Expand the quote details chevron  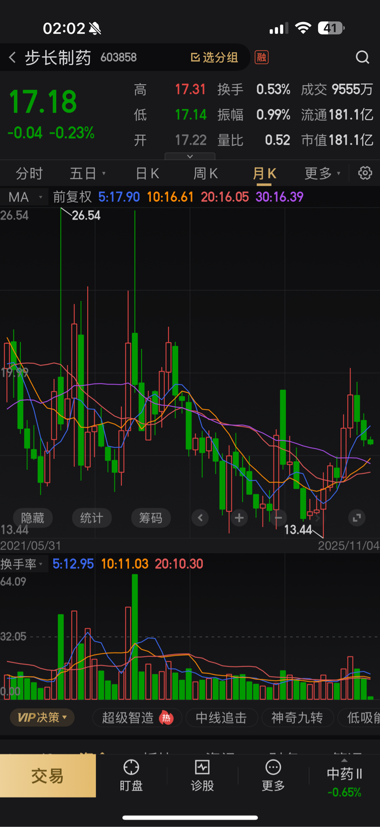click(x=190, y=156)
